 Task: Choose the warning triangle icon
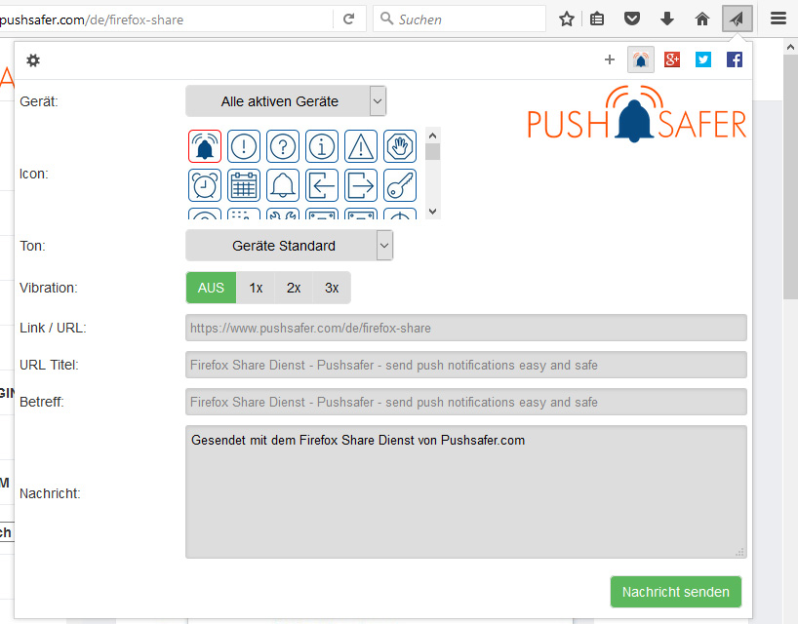(361, 146)
